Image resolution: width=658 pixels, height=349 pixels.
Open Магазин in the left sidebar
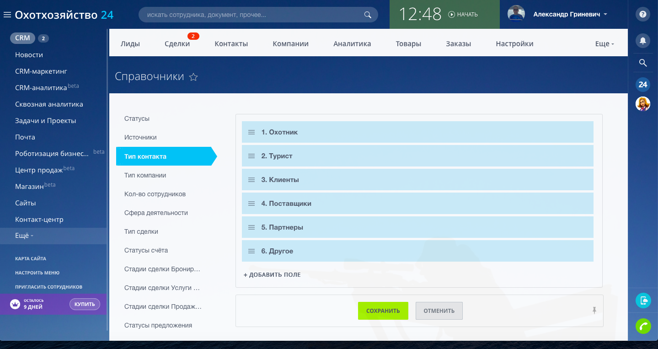pyautogui.click(x=29, y=187)
